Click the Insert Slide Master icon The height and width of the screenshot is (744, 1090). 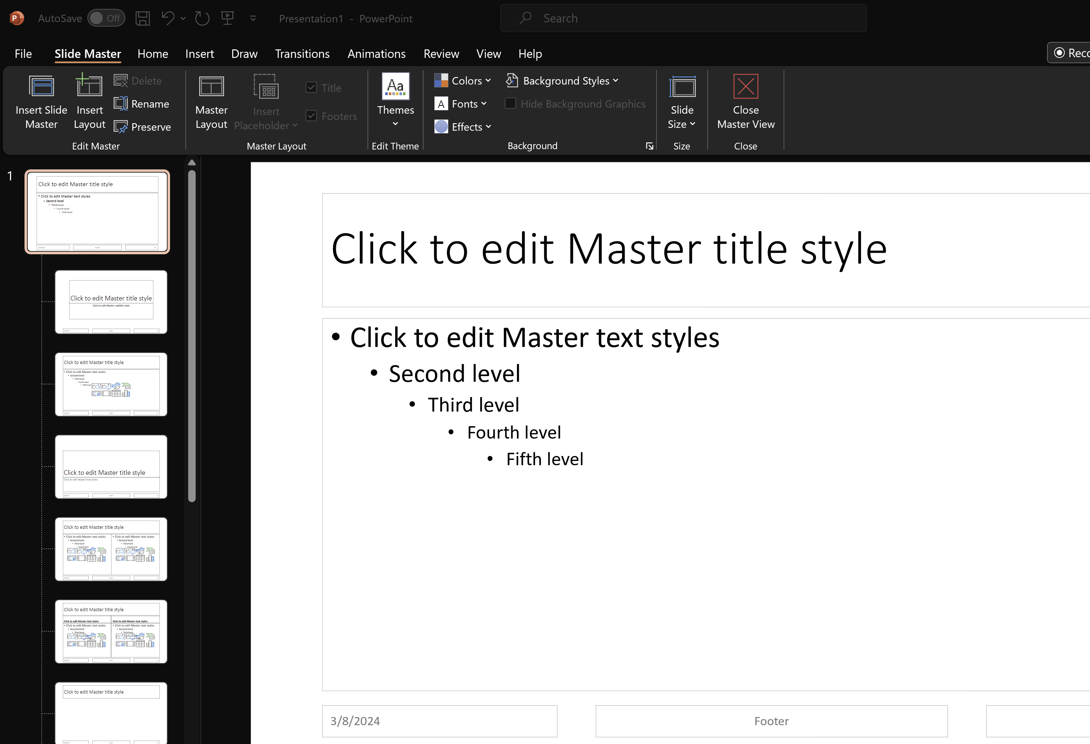pyautogui.click(x=41, y=87)
